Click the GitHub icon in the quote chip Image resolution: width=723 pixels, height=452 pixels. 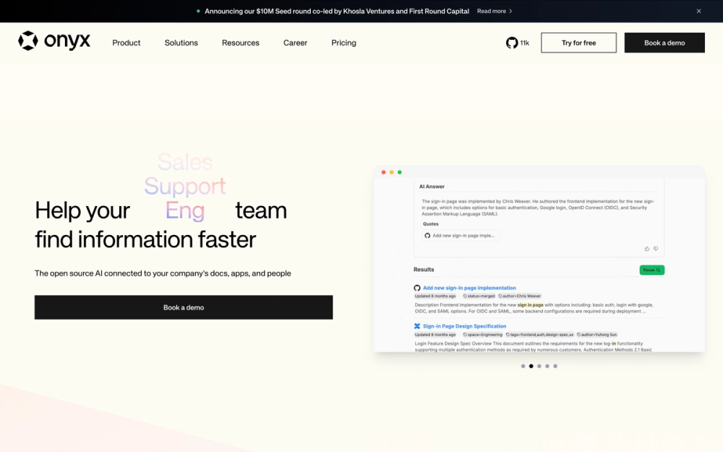click(427, 236)
